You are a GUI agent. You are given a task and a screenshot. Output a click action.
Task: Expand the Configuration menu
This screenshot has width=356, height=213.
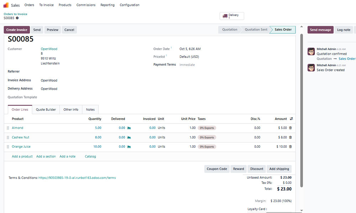tap(129, 5)
